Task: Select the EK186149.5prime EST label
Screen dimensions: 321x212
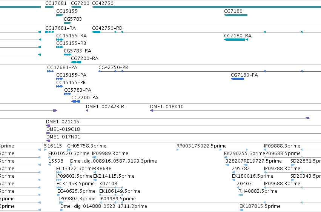Action: click(120, 192)
